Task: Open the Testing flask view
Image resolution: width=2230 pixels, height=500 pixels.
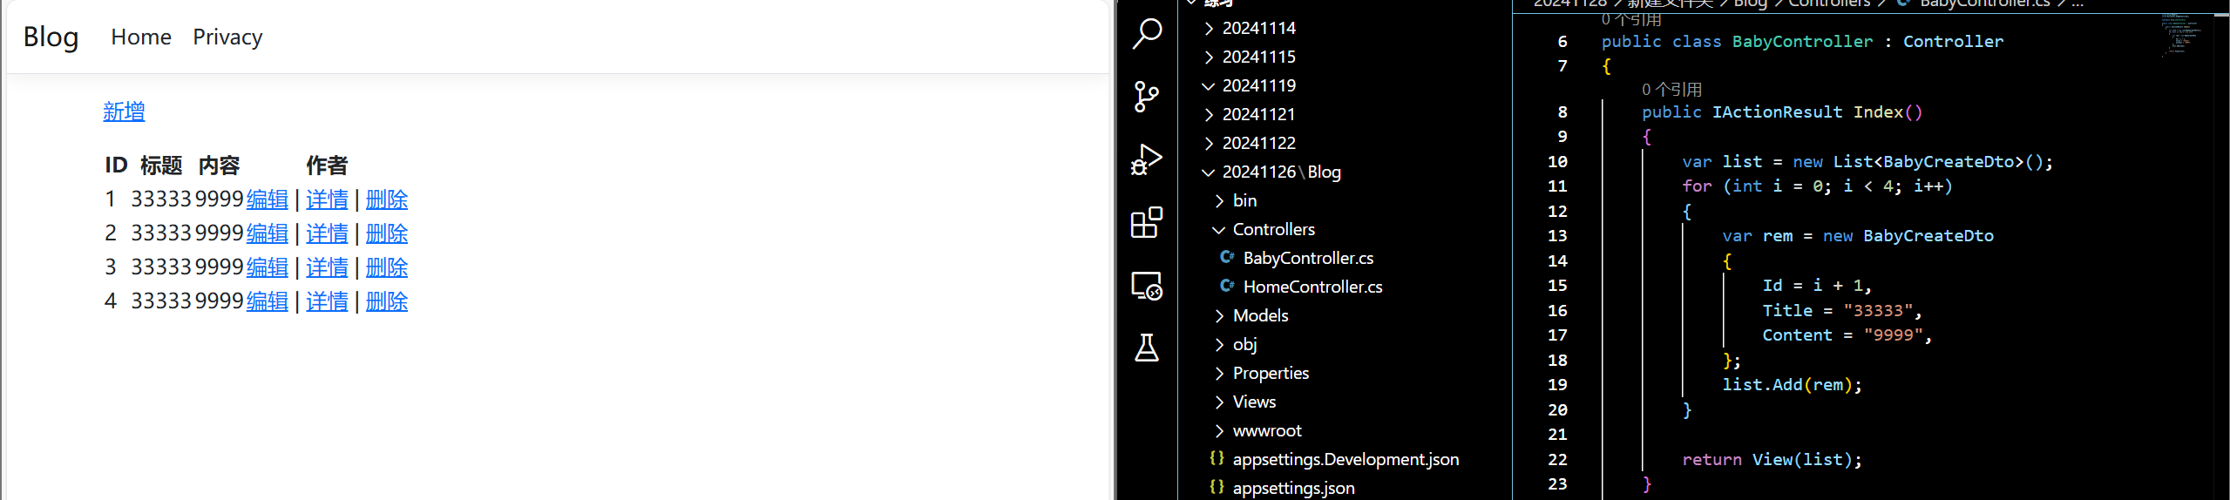Action: (x=1147, y=348)
